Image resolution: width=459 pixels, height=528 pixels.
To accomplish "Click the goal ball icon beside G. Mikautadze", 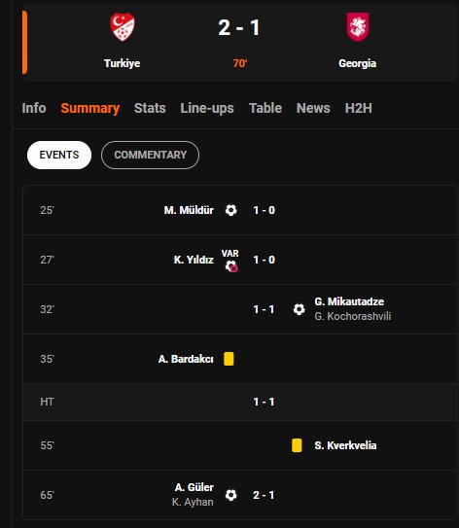I will click(x=299, y=309).
